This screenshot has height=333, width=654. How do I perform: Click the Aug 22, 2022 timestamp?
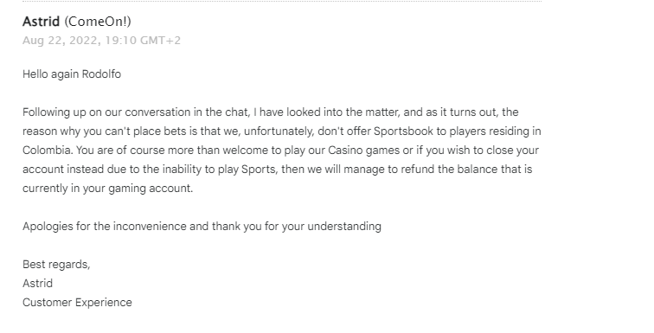tap(101, 41)
